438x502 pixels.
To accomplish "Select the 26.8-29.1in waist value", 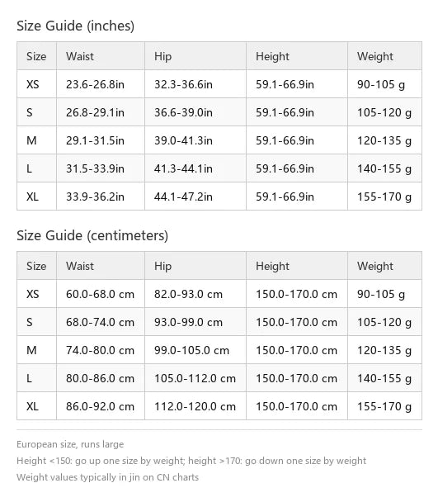I will pyautogui.click(x=95, y=112).
